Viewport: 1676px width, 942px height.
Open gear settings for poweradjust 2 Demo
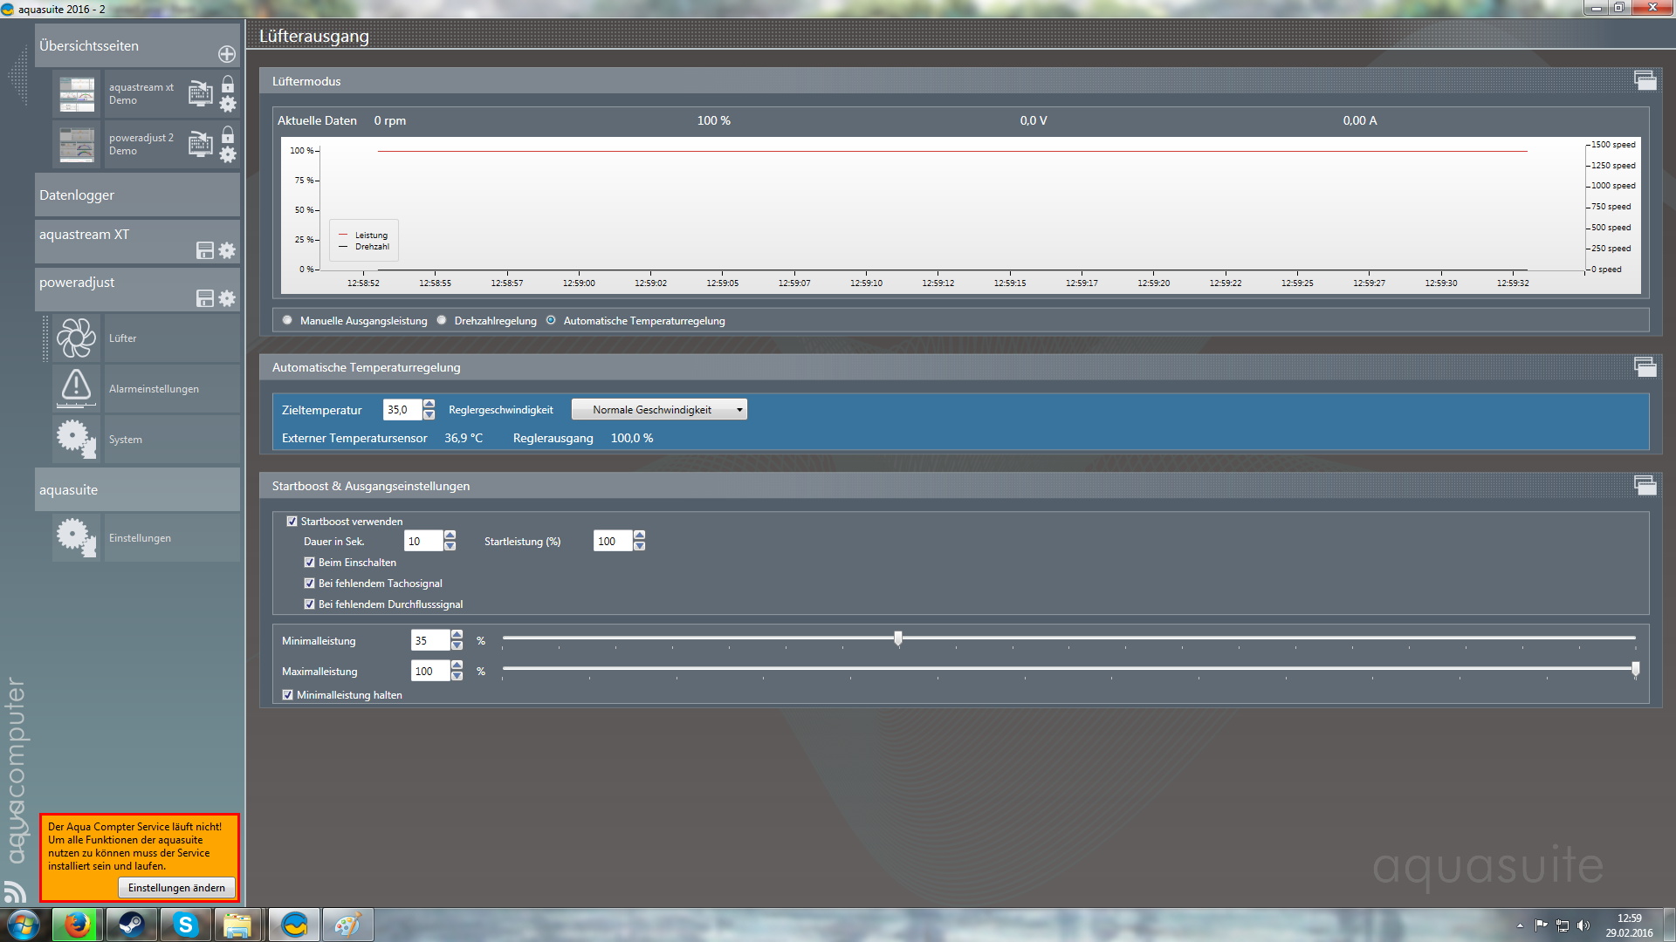[228, 155]
